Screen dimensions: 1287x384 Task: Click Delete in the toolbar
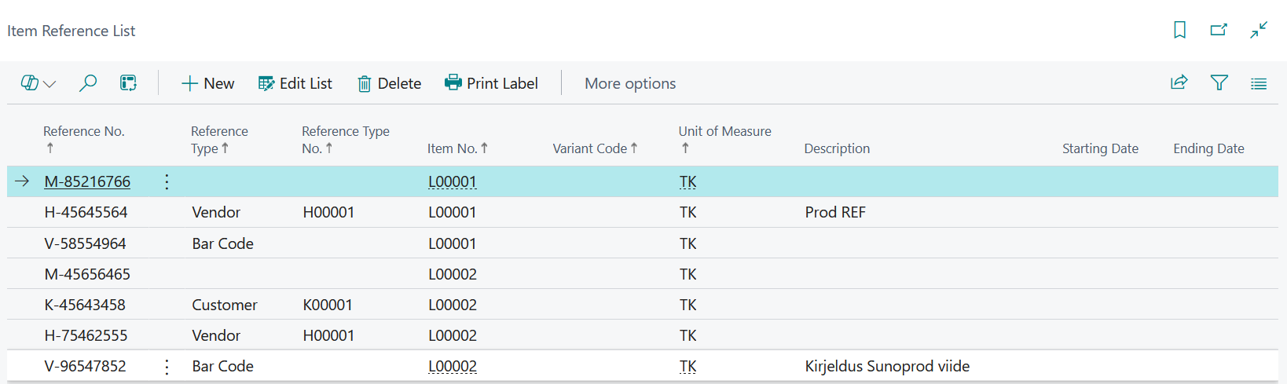pos(390,83)
